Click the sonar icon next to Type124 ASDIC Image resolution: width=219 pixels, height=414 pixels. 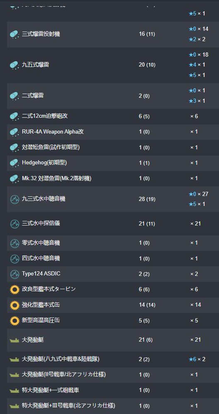tap(15, 274)
